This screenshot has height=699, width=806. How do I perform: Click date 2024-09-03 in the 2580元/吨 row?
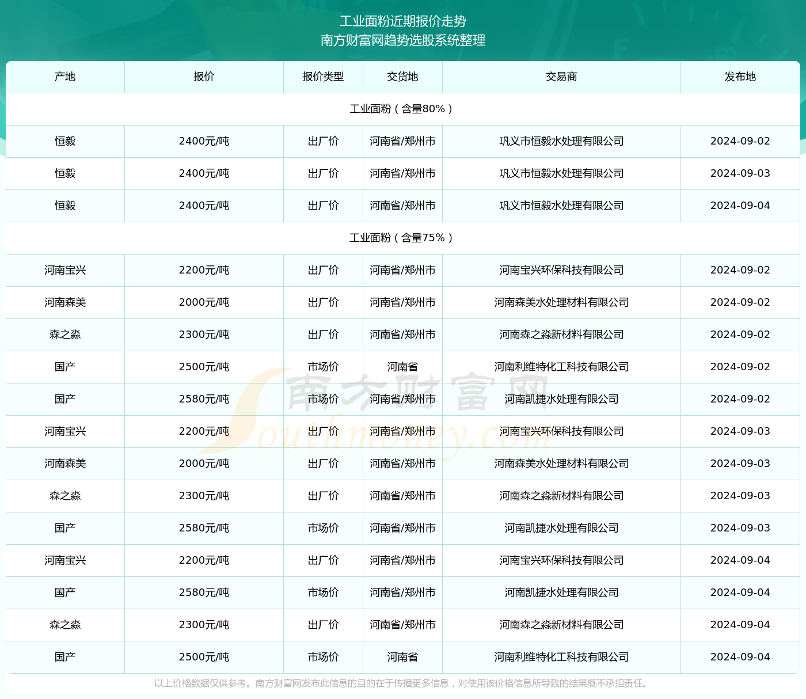coord(740,528)
